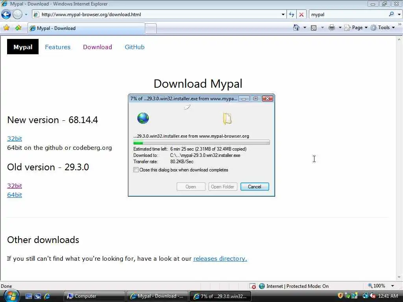
Task: Click the Home toolbar icon
Action: (x=296, y=28)
